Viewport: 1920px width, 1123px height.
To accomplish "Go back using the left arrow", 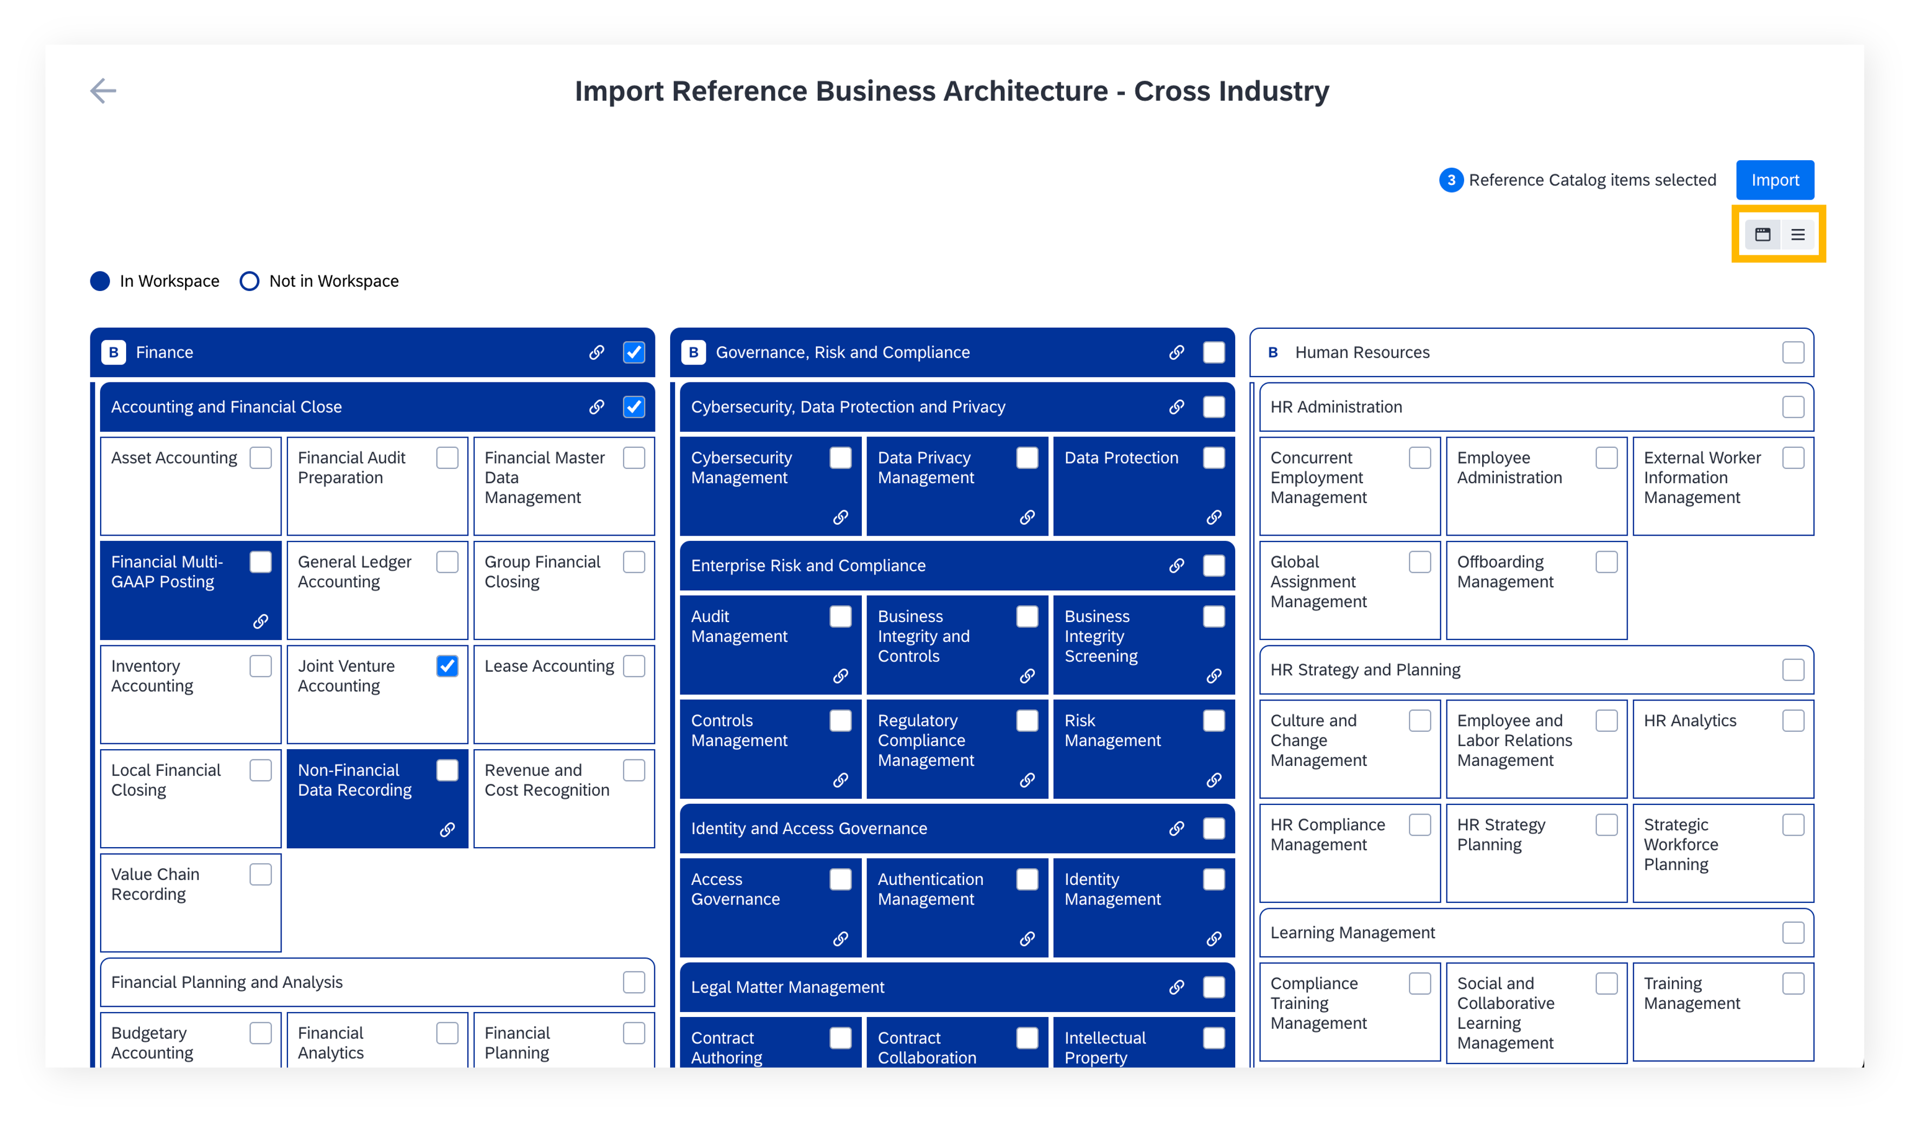I will tap(103, 90).
